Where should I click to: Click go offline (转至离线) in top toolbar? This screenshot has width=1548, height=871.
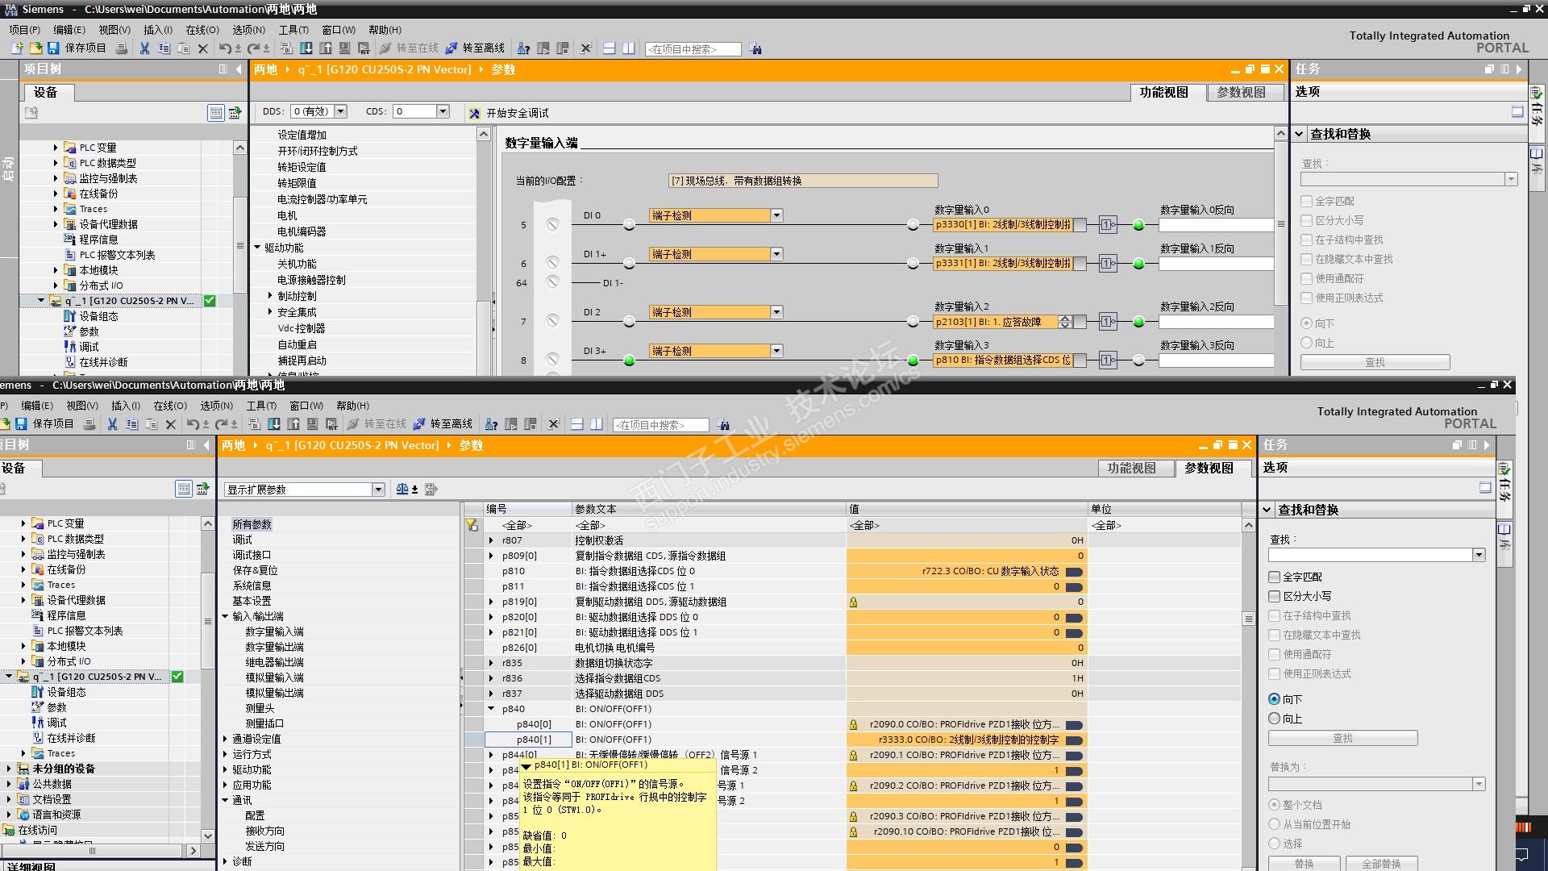[x=475, y=48]
